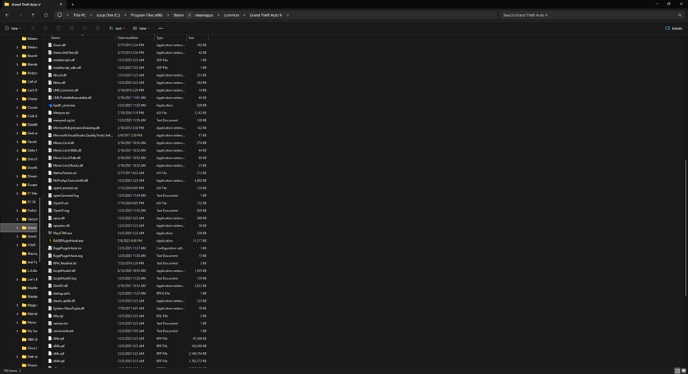688x374 pixels.
Task: Toggle the Details pane button
Action: coord(674,28)
